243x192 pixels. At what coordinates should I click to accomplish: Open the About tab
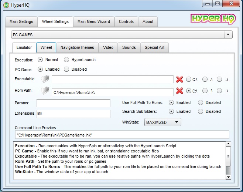pos(148,21)
